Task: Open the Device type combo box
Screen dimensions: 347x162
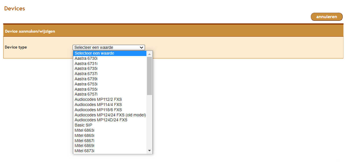Action: click(109, 47)
